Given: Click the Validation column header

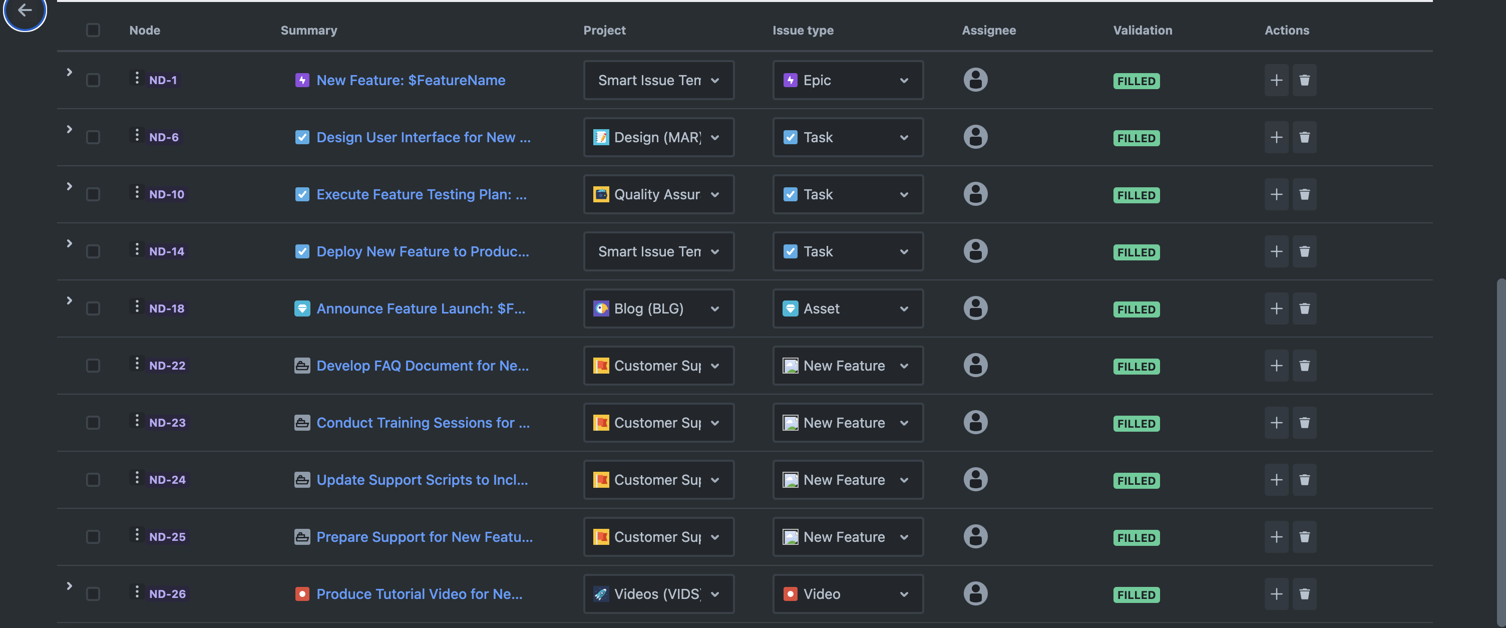Looking at the screenshot, I should point(1142,30).
